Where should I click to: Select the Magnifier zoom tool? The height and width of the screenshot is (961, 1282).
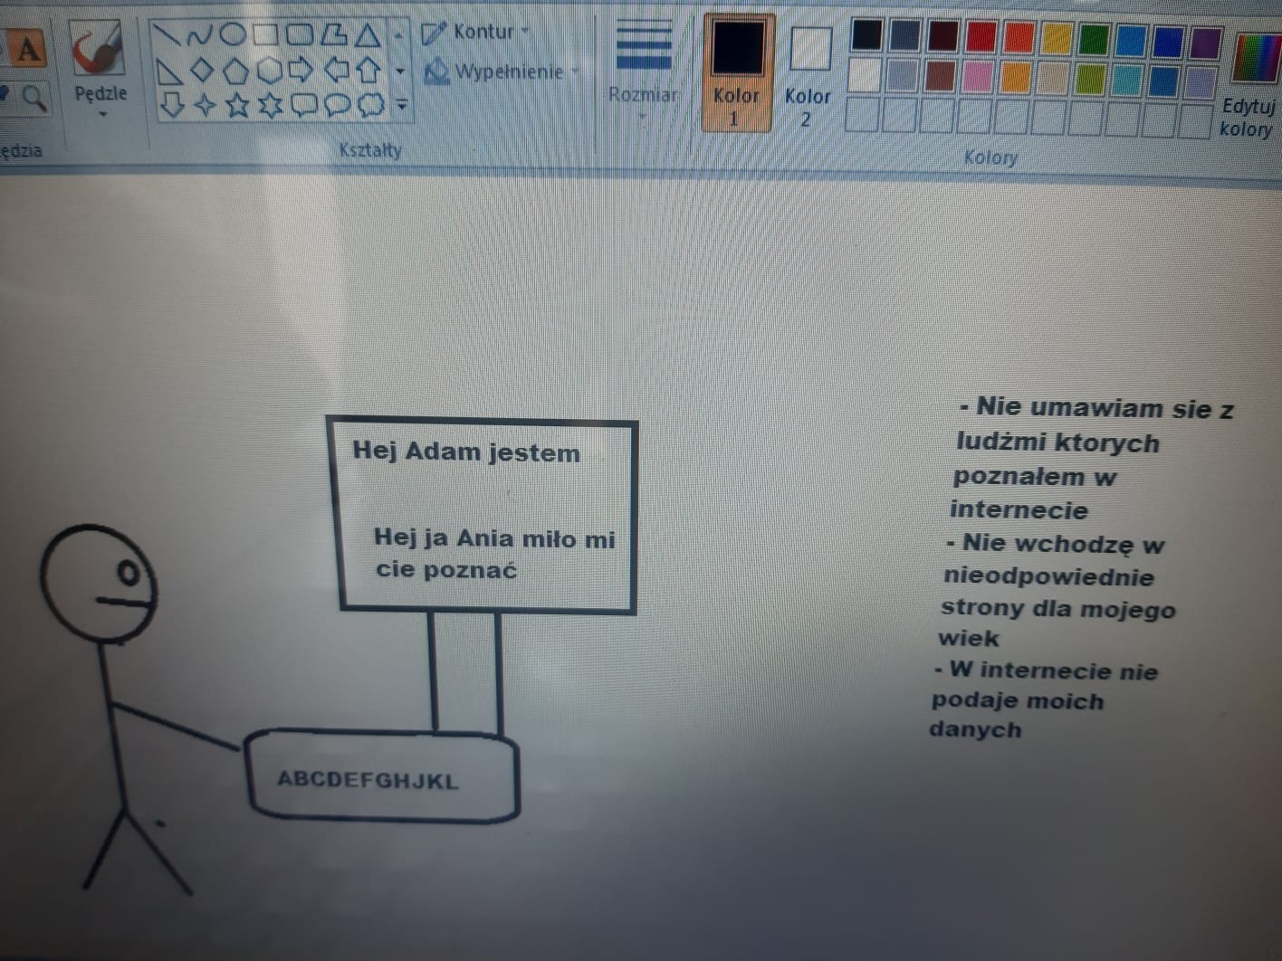tap(33, 96)
